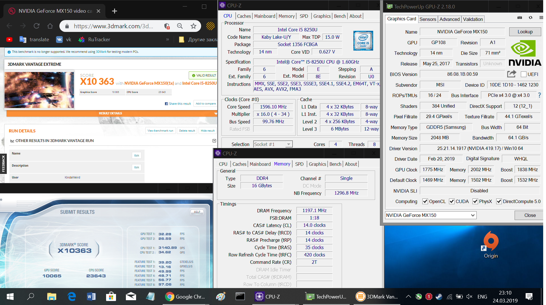This screenshot has width=546, height=305.
Task: Open Microsoft Store from the taskbar
Action: pyautogui.click(x=111, y=297)
